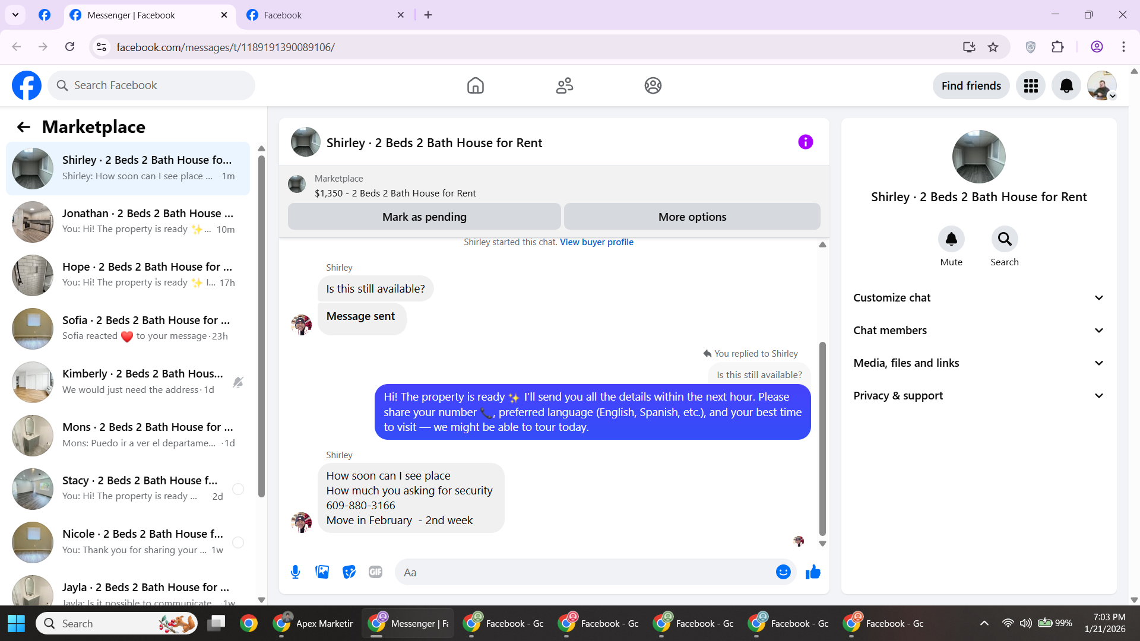Click the purple conversation info icon
The width and height of the screenshot is (1140, 641).
805,142
